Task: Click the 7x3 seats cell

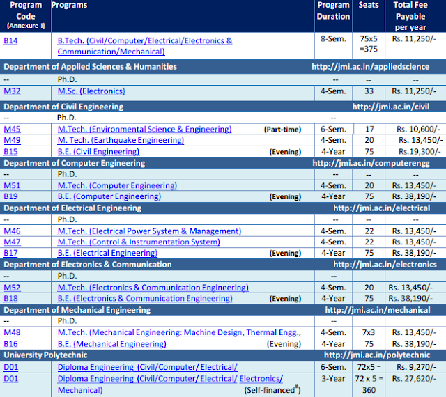Action: coord(369,332)
